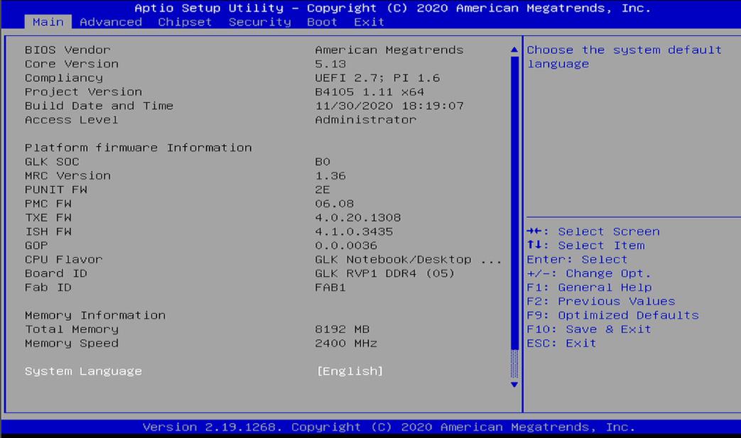Click the TXE FW label
Screen dimensions: 741x438
coord(48,217)
